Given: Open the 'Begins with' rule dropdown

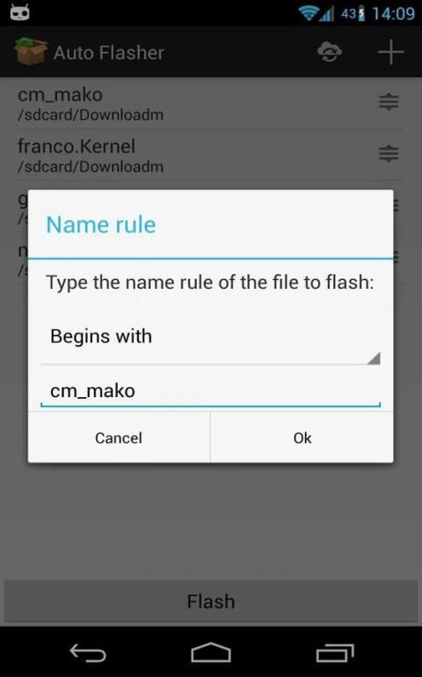Looking at the screenshot, I should click(211, 337).
